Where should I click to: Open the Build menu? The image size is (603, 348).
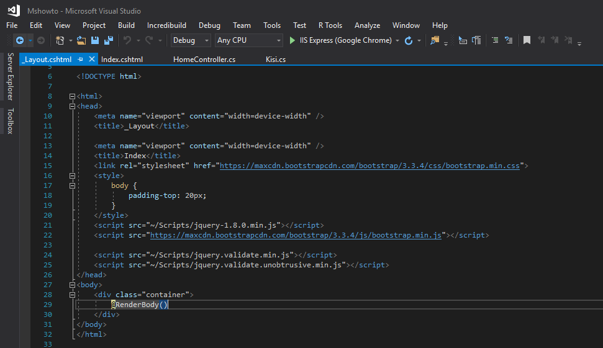click(x=126, y=25)
